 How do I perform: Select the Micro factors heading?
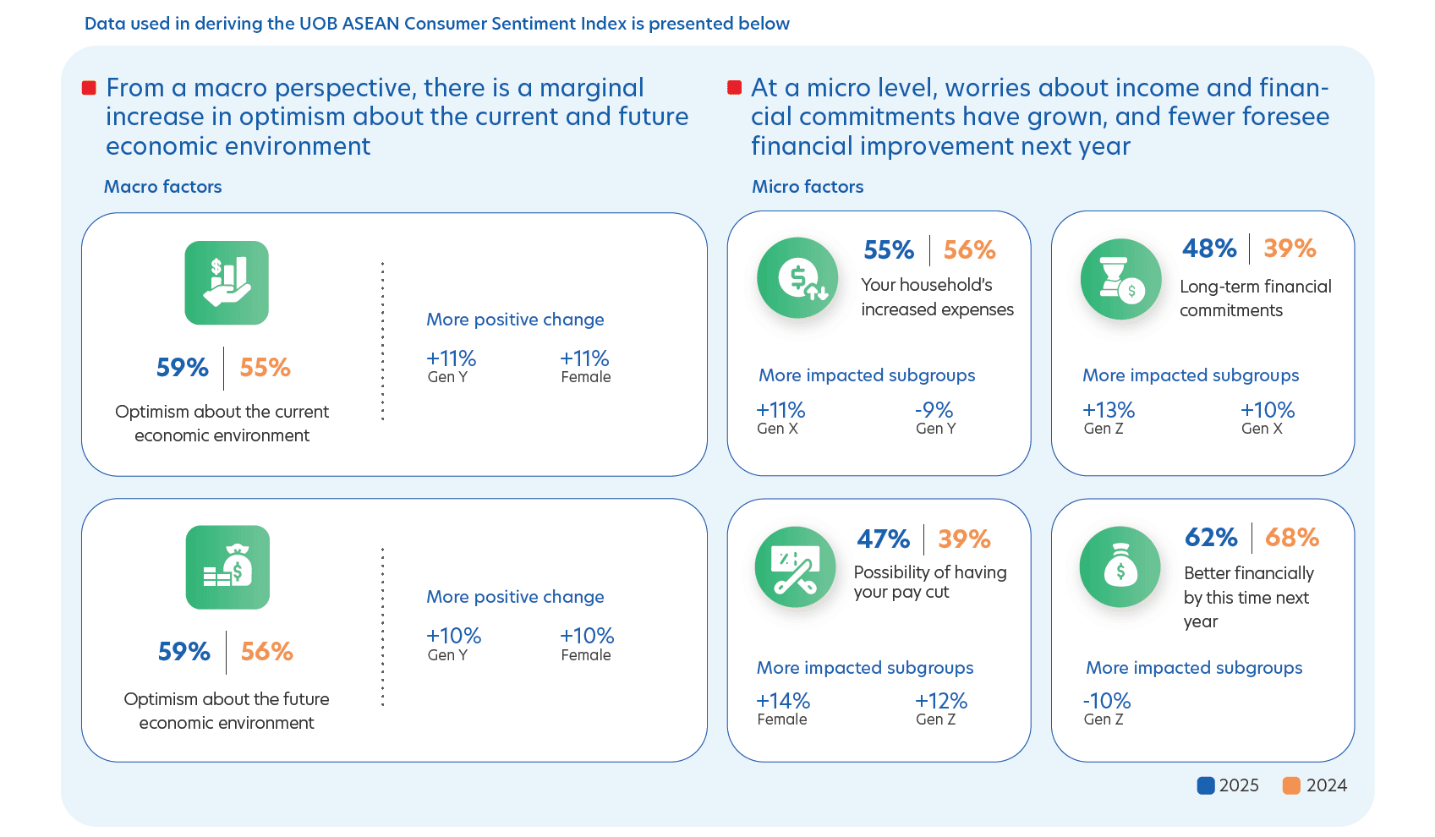tap(808, 187)
